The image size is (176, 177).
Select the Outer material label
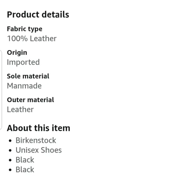click(30, 100)
